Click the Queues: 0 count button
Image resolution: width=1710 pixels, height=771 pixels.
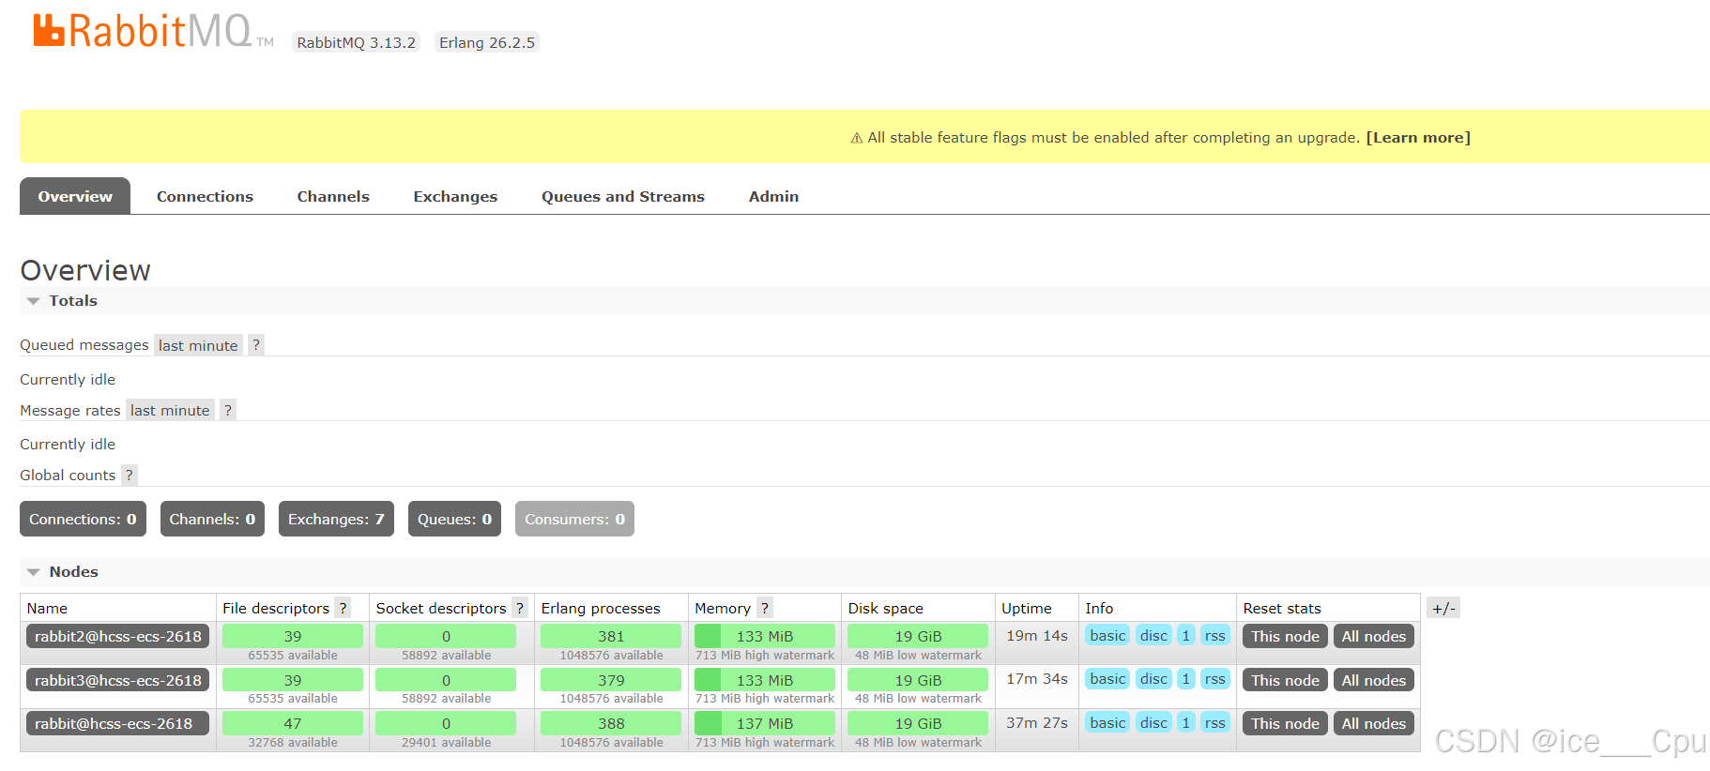coord(454,519)
